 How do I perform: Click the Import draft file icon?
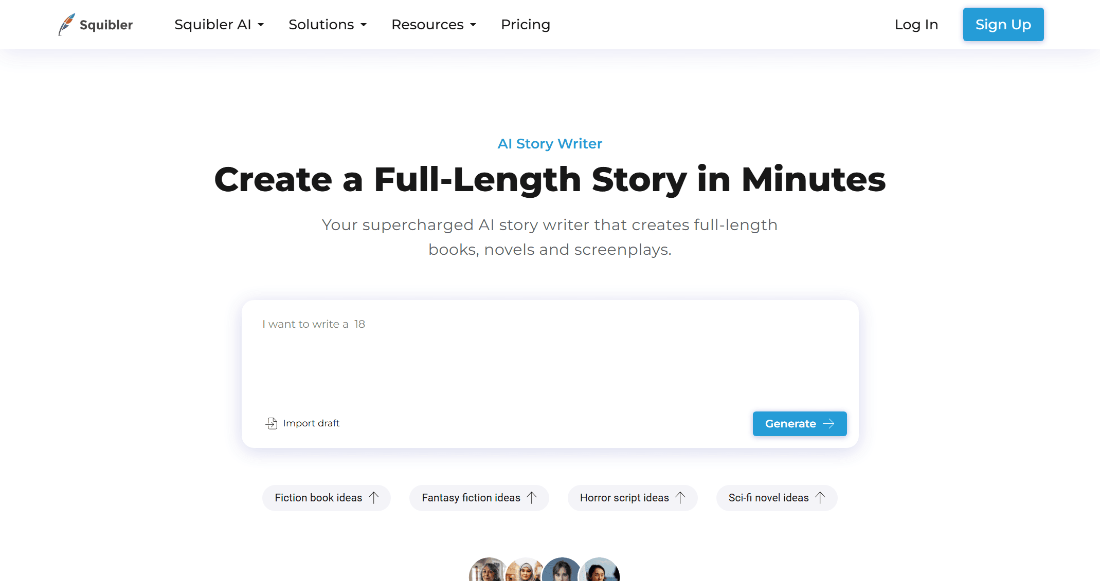(272, 423)
